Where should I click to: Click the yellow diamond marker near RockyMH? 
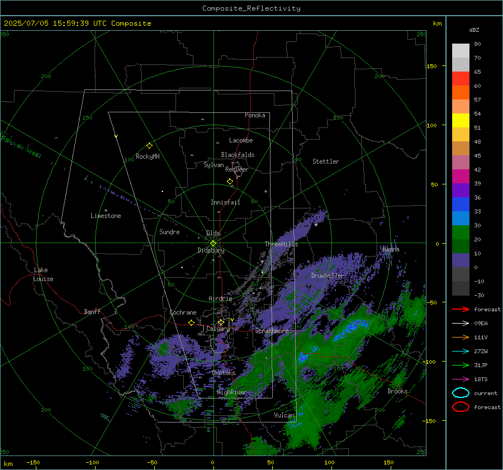pyautogui.click(x=149, y=146)
